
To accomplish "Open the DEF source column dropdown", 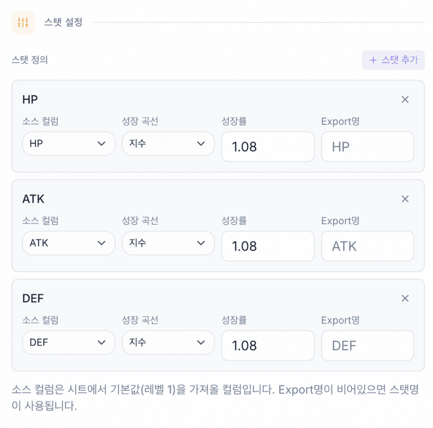I will point(68,342).
